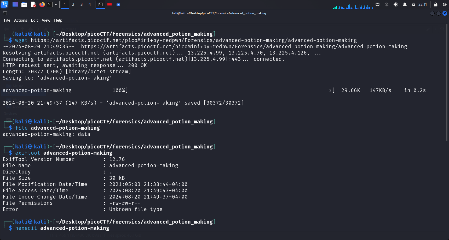449x240 pixels.
Task: Click the clock showing 22:11
Action: coord(422,4)
